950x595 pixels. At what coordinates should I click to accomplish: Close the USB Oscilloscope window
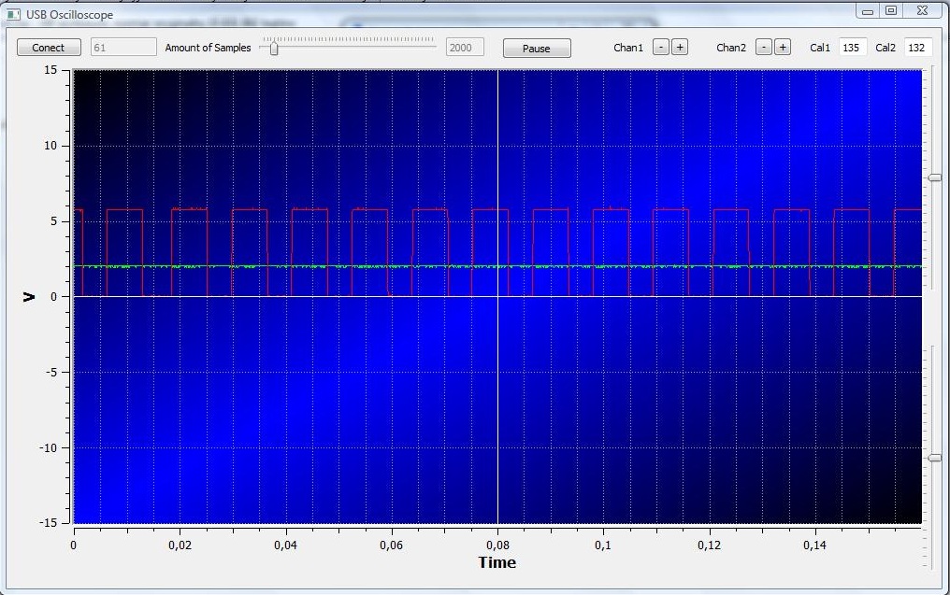tap(923, 10)
